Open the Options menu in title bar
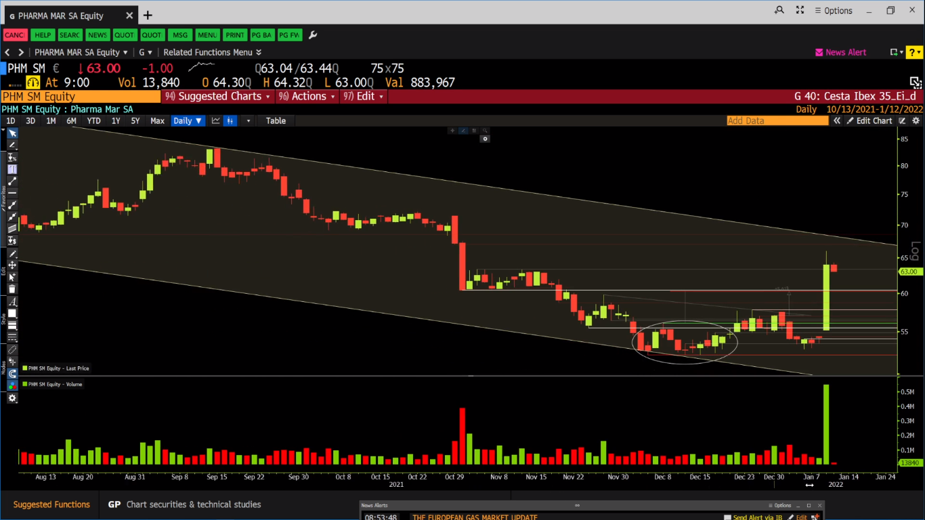Viewport: 925px width, 520px height. pos(834,10)
